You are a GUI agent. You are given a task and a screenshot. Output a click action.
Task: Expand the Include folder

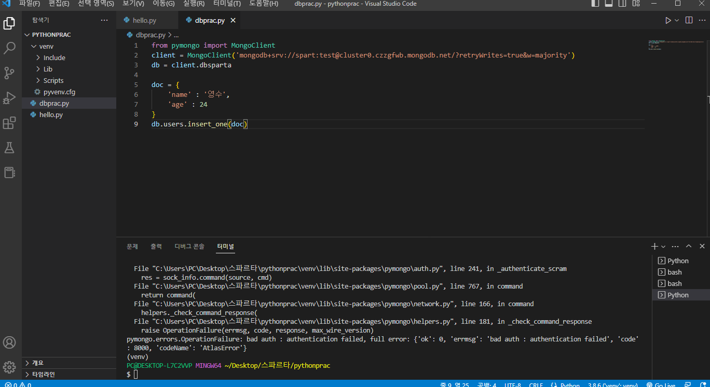69,58
